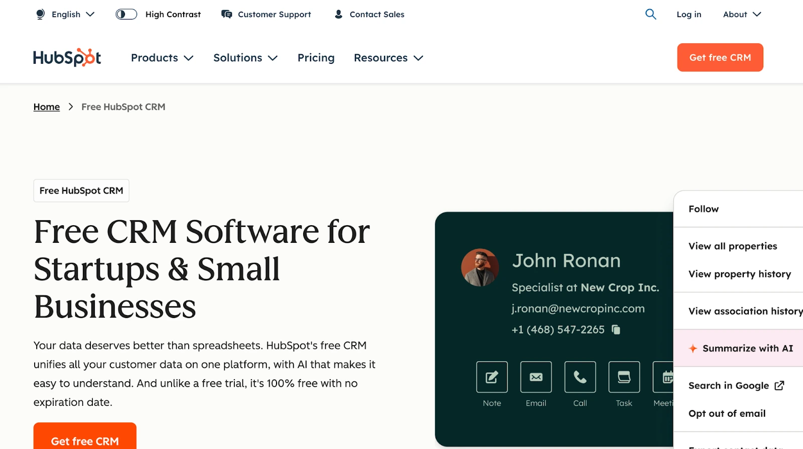803x449 pixels.
Task: Expand the Products menu
Action: [162, 58]
